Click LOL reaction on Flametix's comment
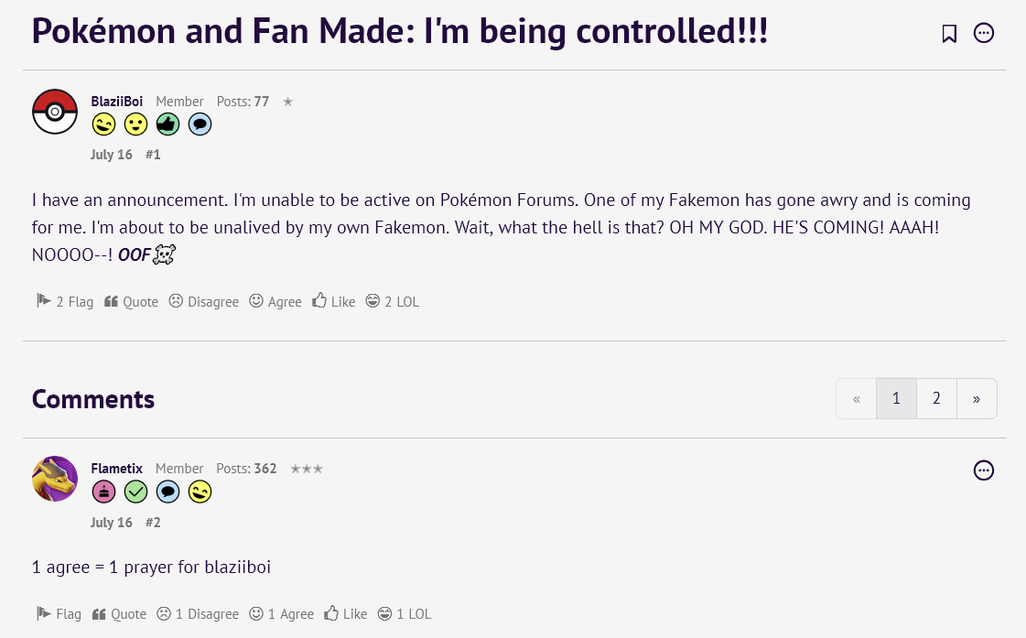The width and height of the screenshot is (1026, 638). tap(405, 614)
